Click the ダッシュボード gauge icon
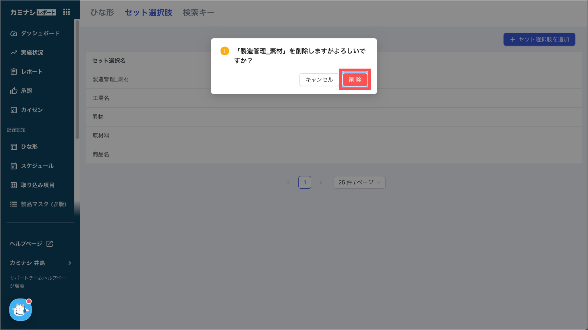Image resolution: width=588 pixels, height=330 pixels. tap(13, 33)
